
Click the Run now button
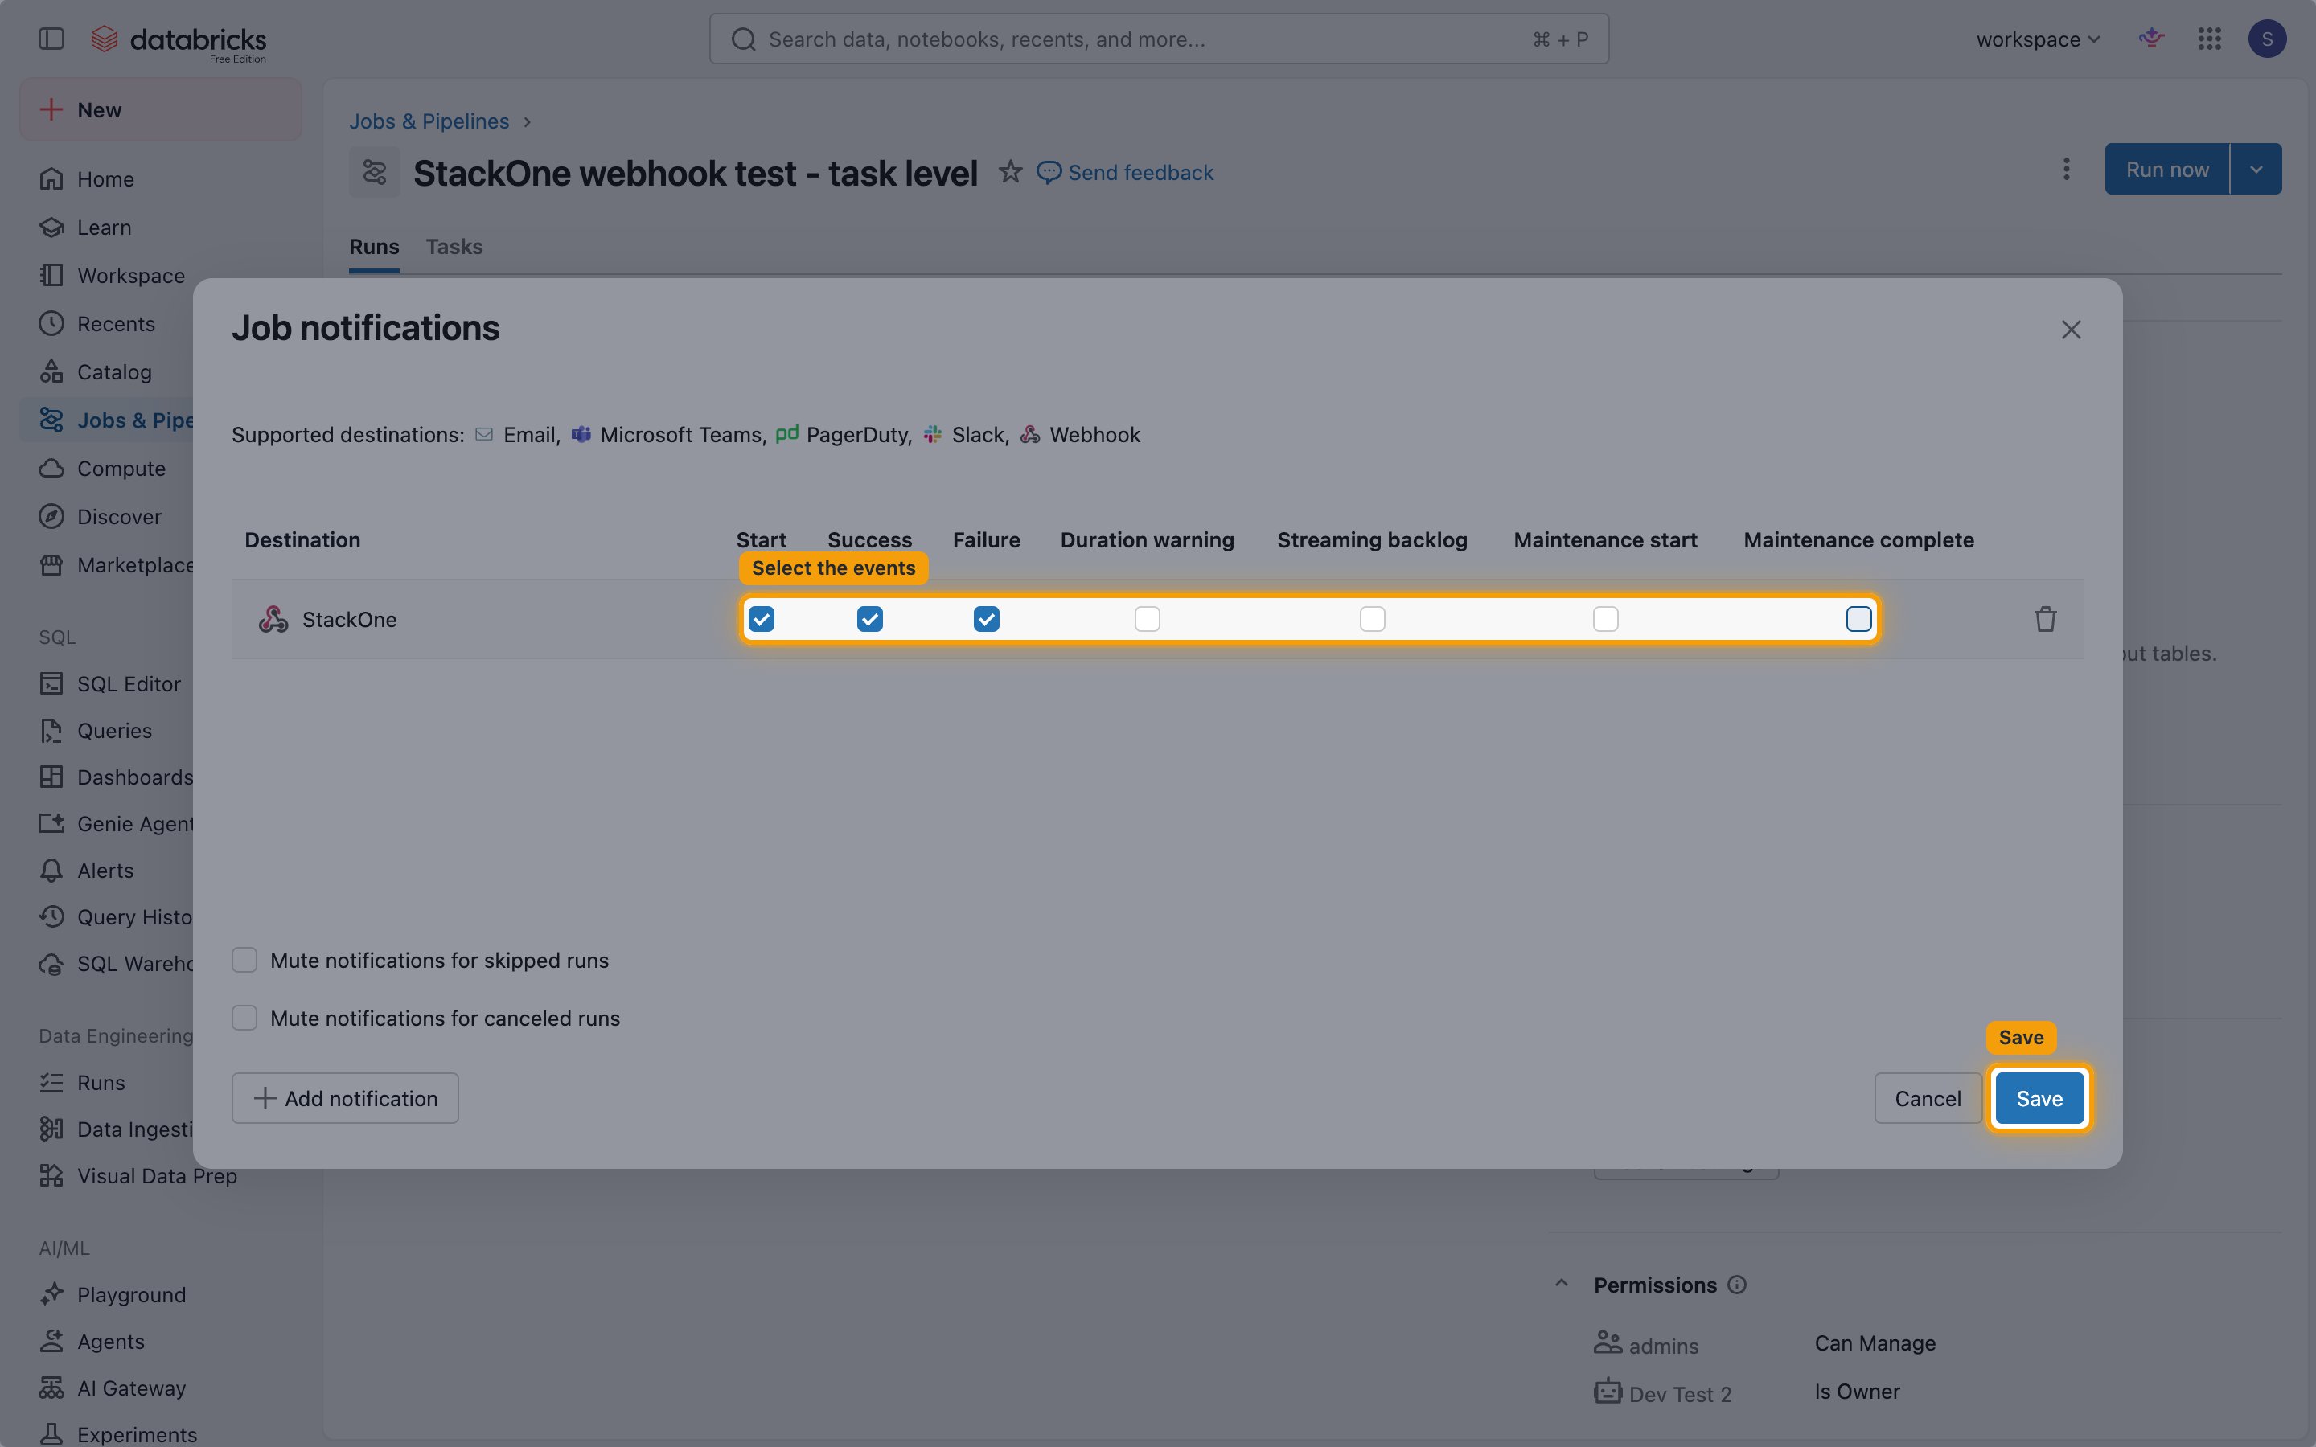[x=2166, y=170]
